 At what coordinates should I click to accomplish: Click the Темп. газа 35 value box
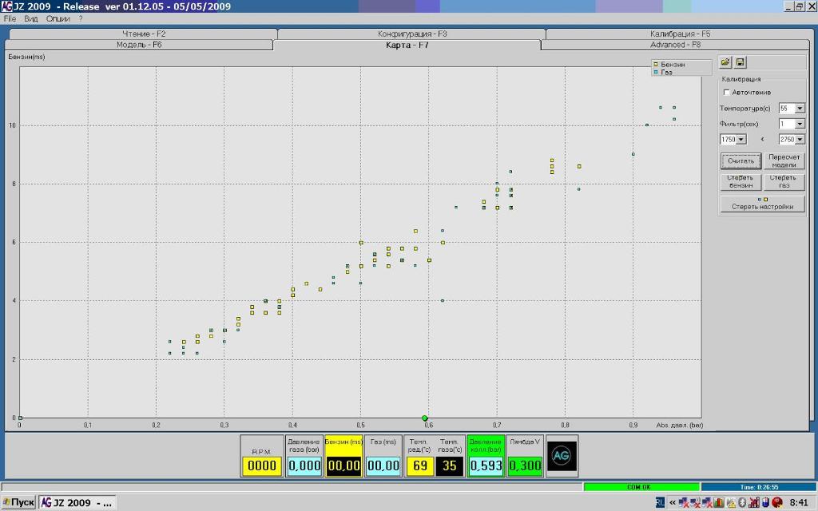tap(450, 465)
